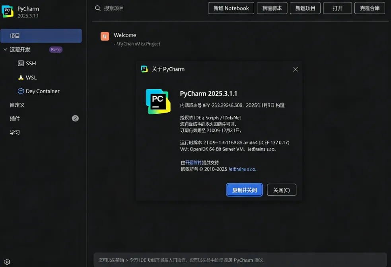
Task: Click the PyCharm logo in the sidebar header
Action: click(x=8, y=12)
